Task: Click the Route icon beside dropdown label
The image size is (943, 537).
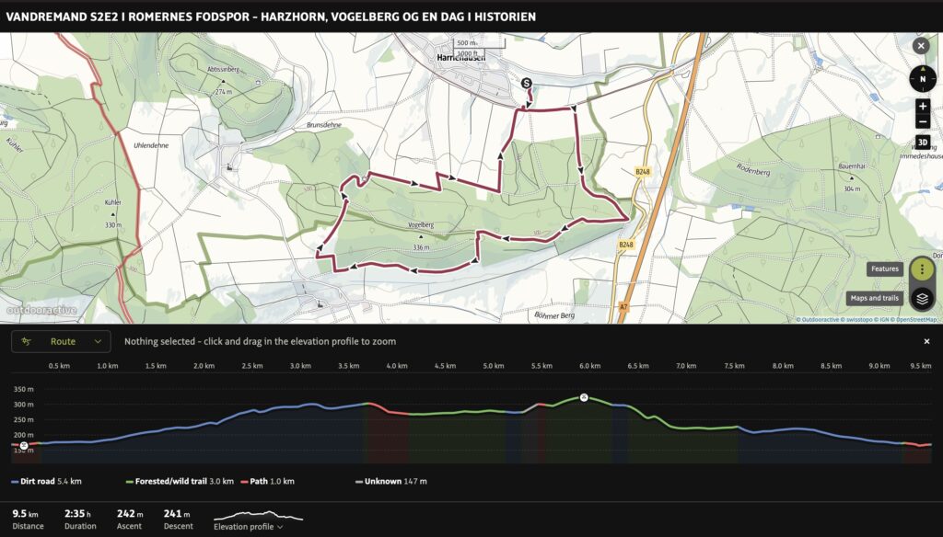Action: [x=26, y=341]
